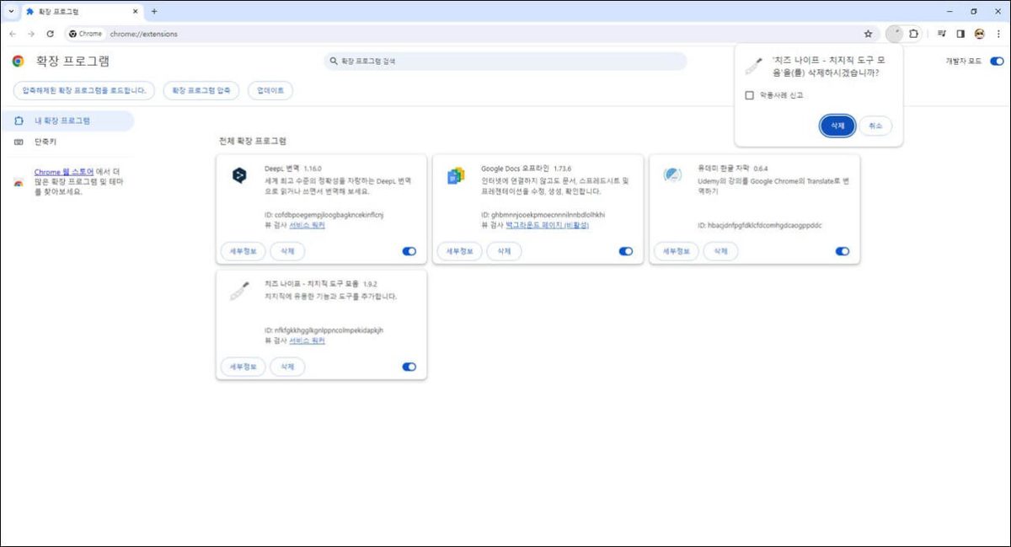Toggle 개발자 모드 switch
The width and height of the screenshot is (1011, 547).
[998, 62]
